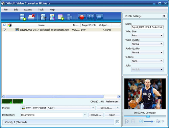169x128 pixels.
Task: Click the Add File toolbar icon
Action: coord(23,17)
